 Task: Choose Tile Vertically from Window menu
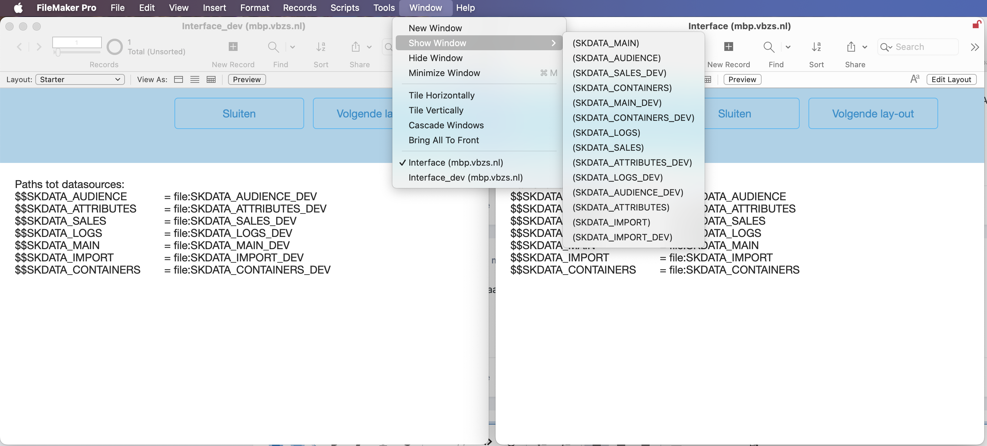click(x=436, y=110)
